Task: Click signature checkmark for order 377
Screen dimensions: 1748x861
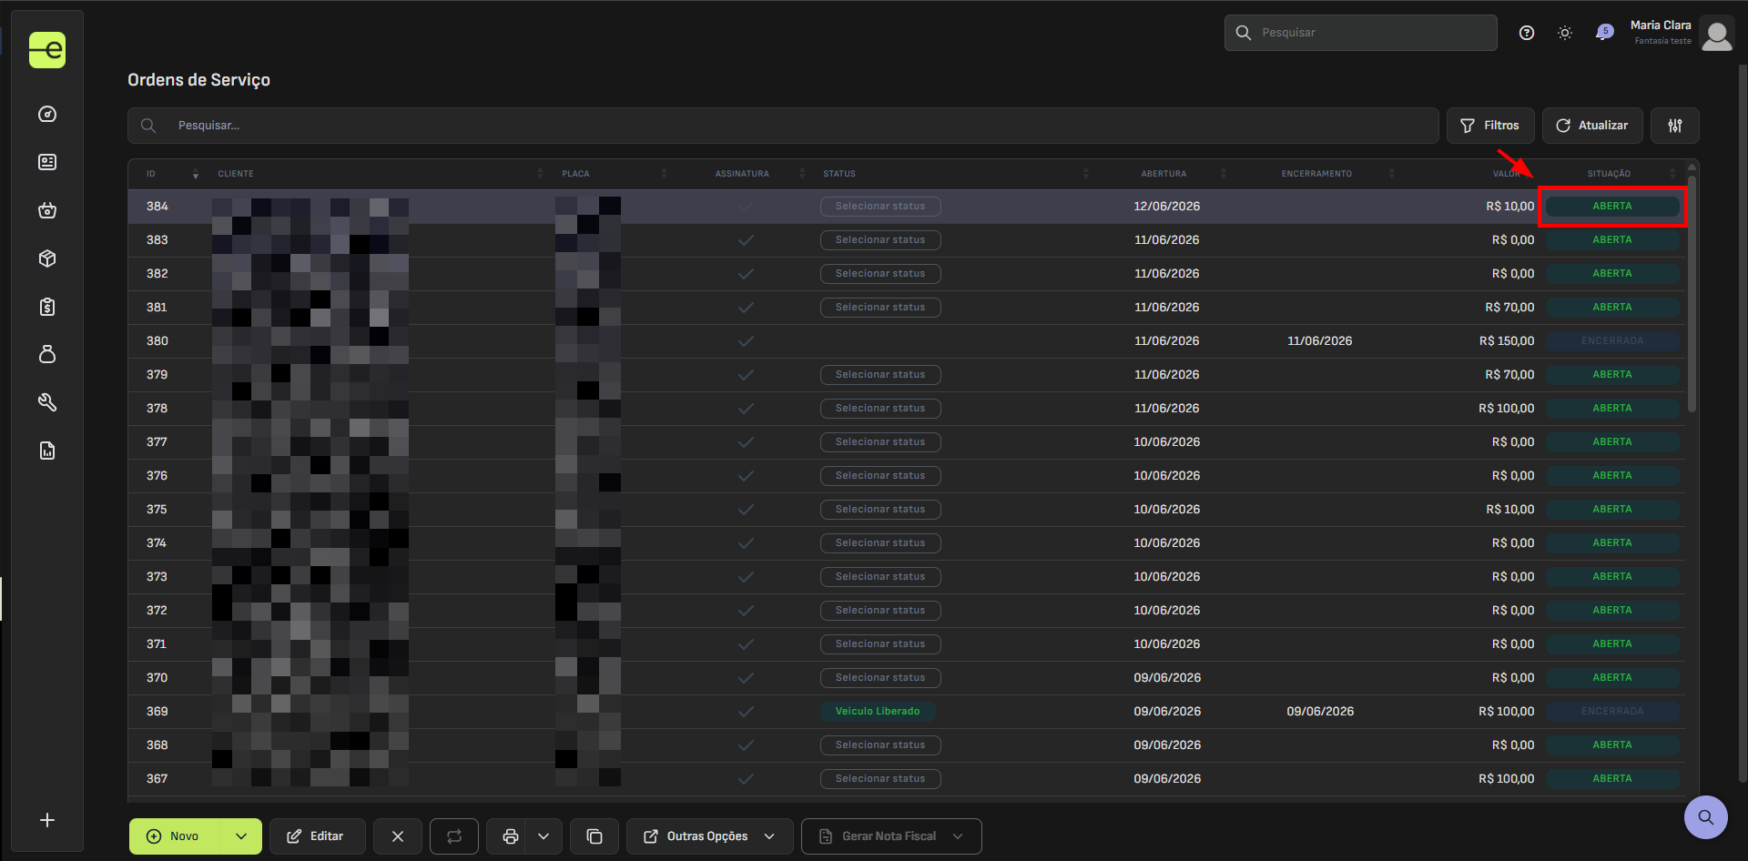Action: click(746, 442)
